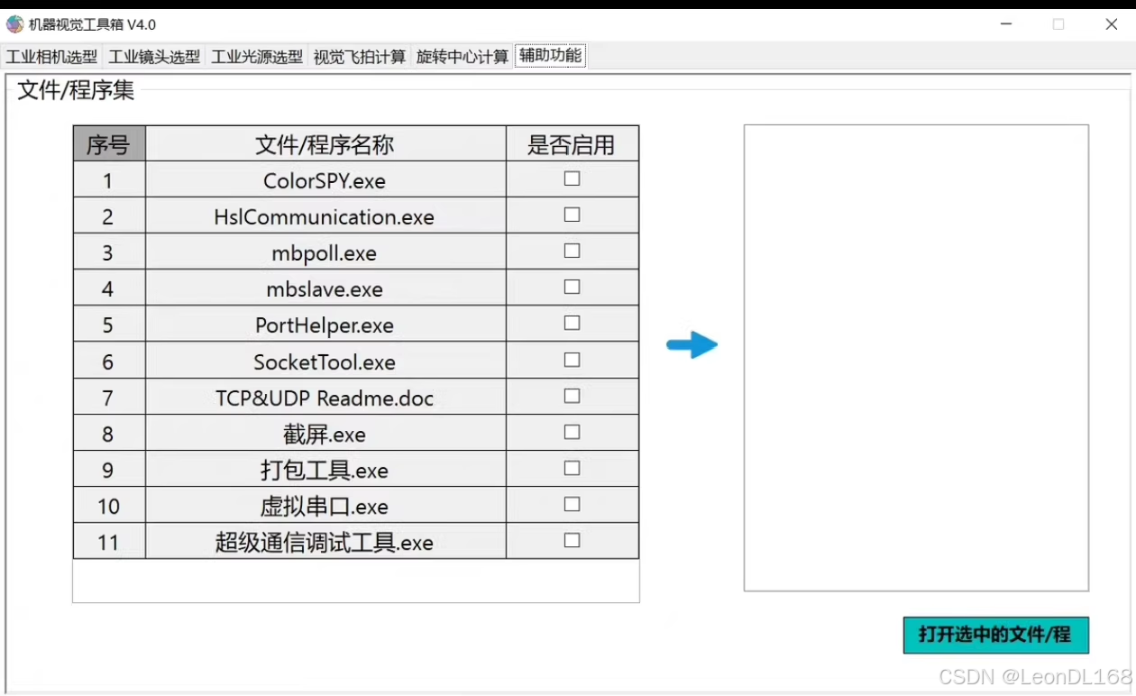Select the 辅助功能 tab
The width and height of the screenshot is (1136, 696).
pyautogui.click(x=549, y=55)
